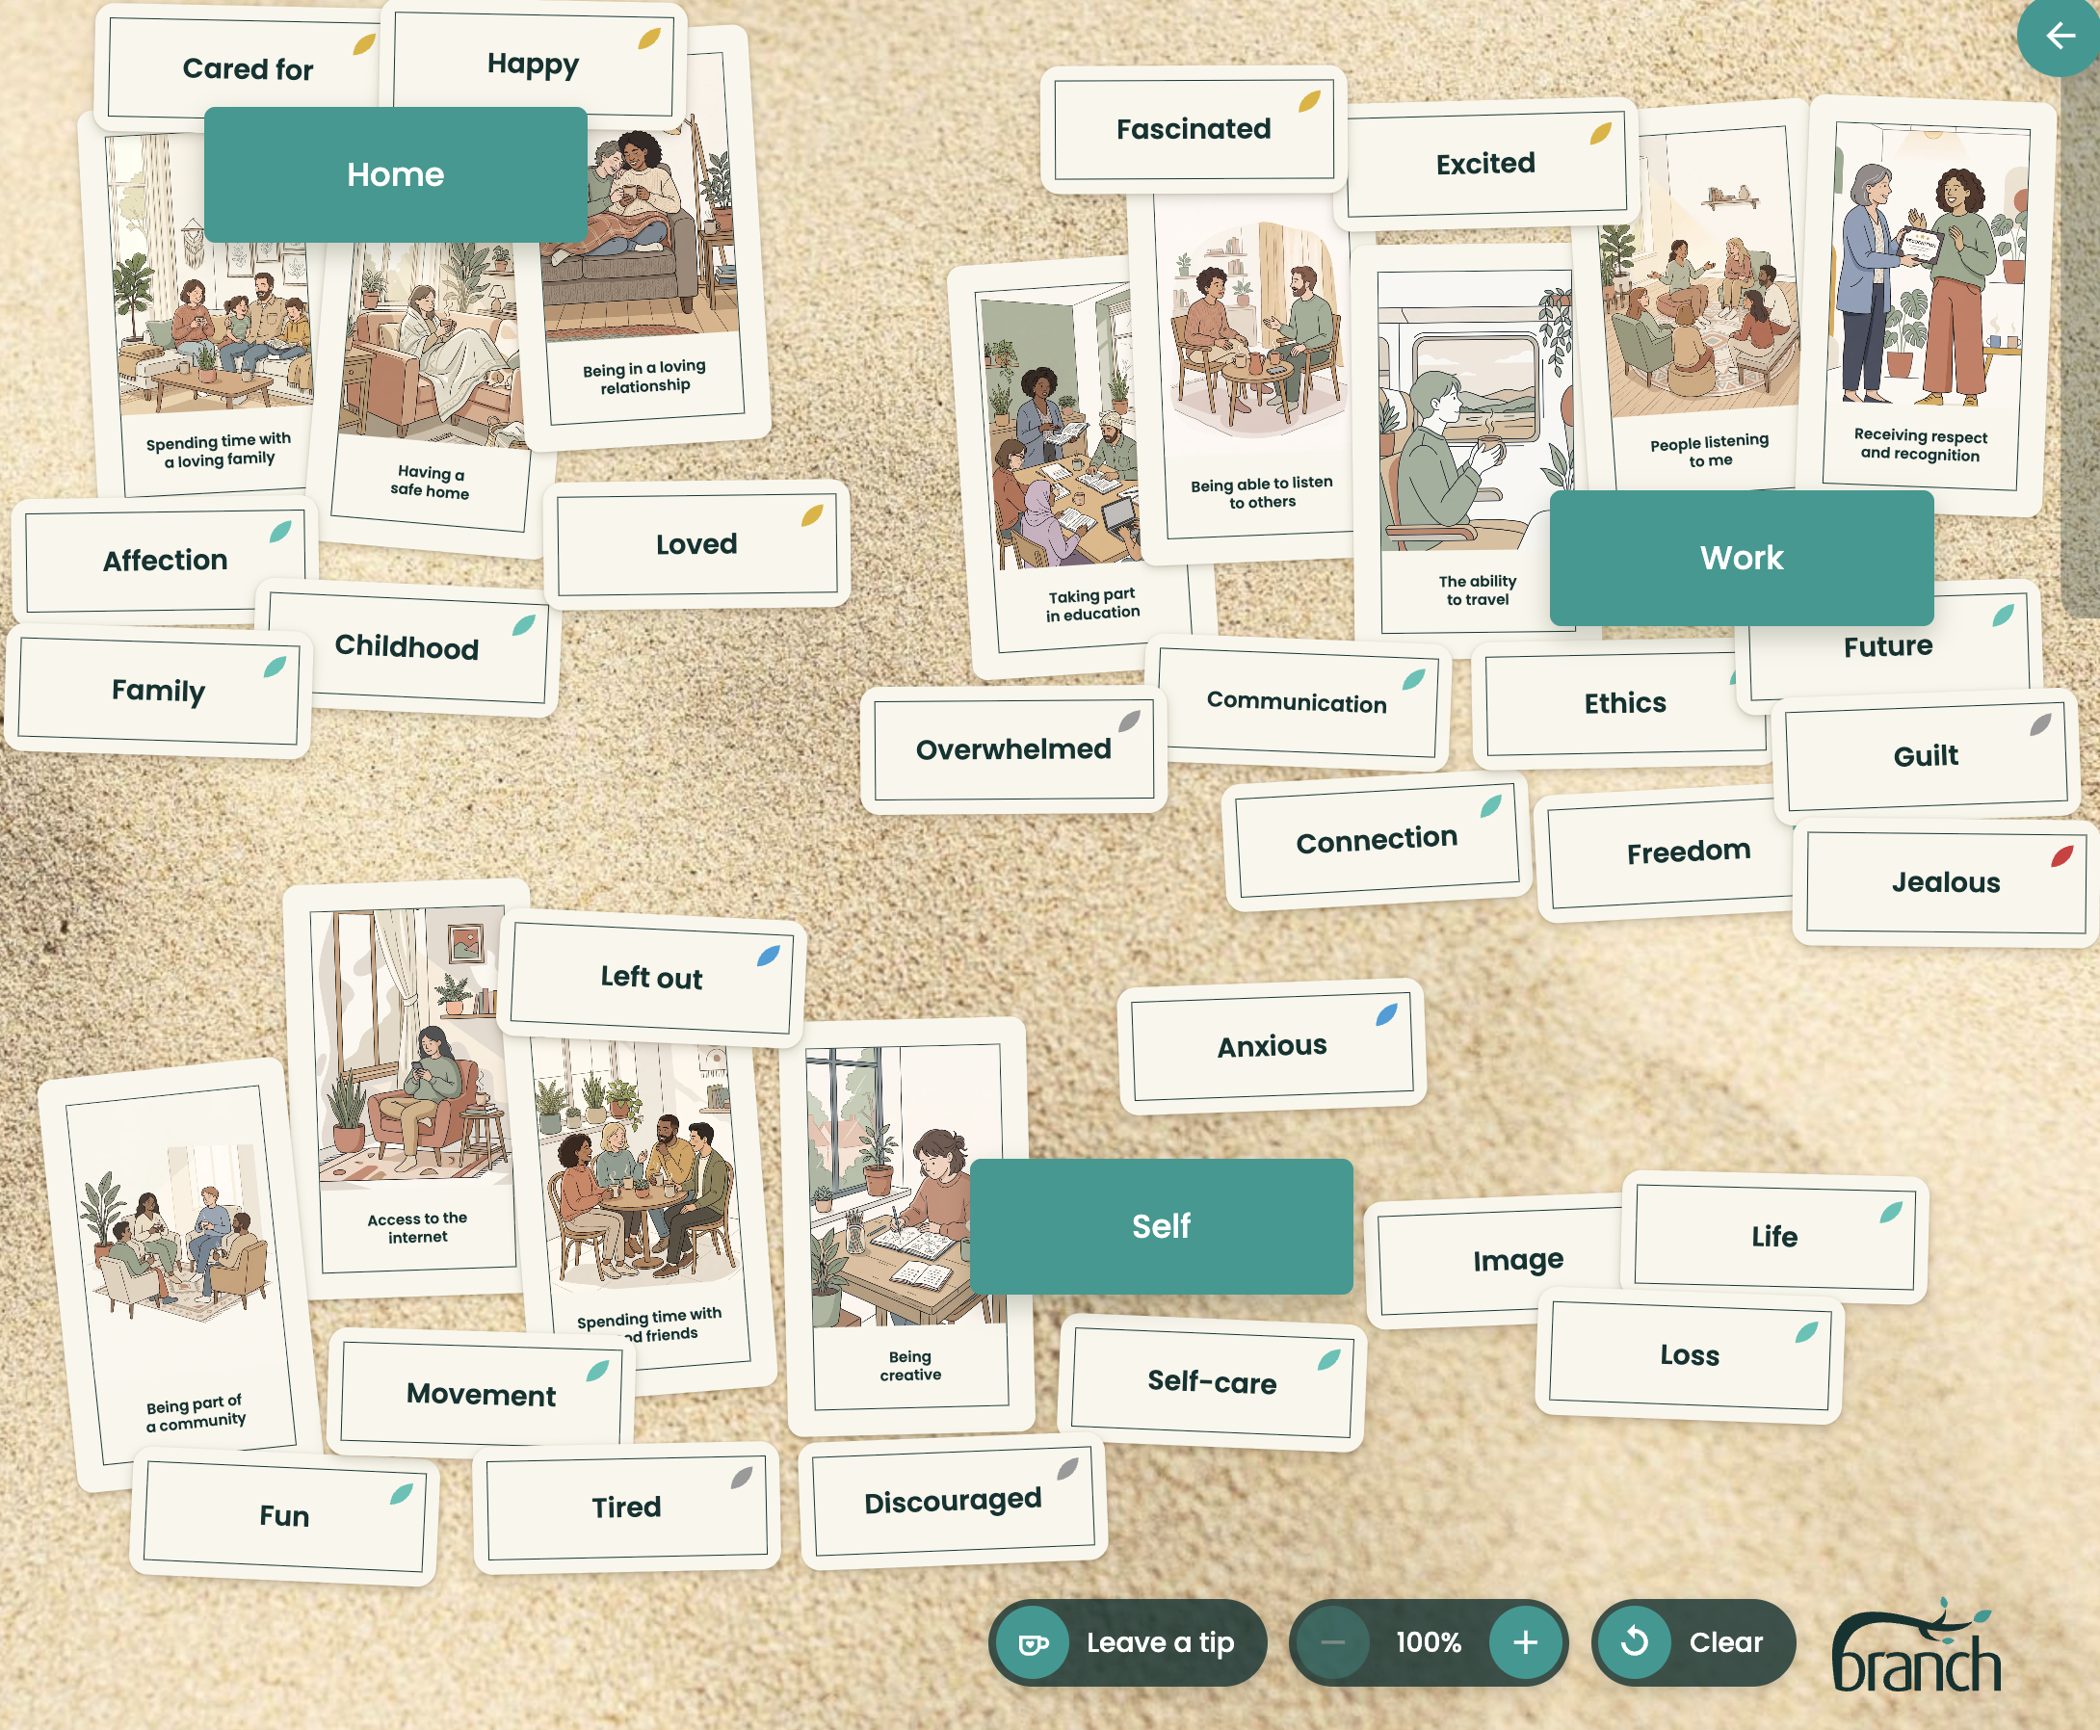Viewport: 2100px width, 1730px height.
Task: Click the grey leaf on Guilt card
Action: tap(2041, 723)
